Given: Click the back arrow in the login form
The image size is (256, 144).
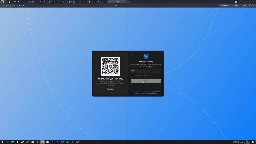Looking at the screenshot, I should pyautogui.click(x=132, y=55).
